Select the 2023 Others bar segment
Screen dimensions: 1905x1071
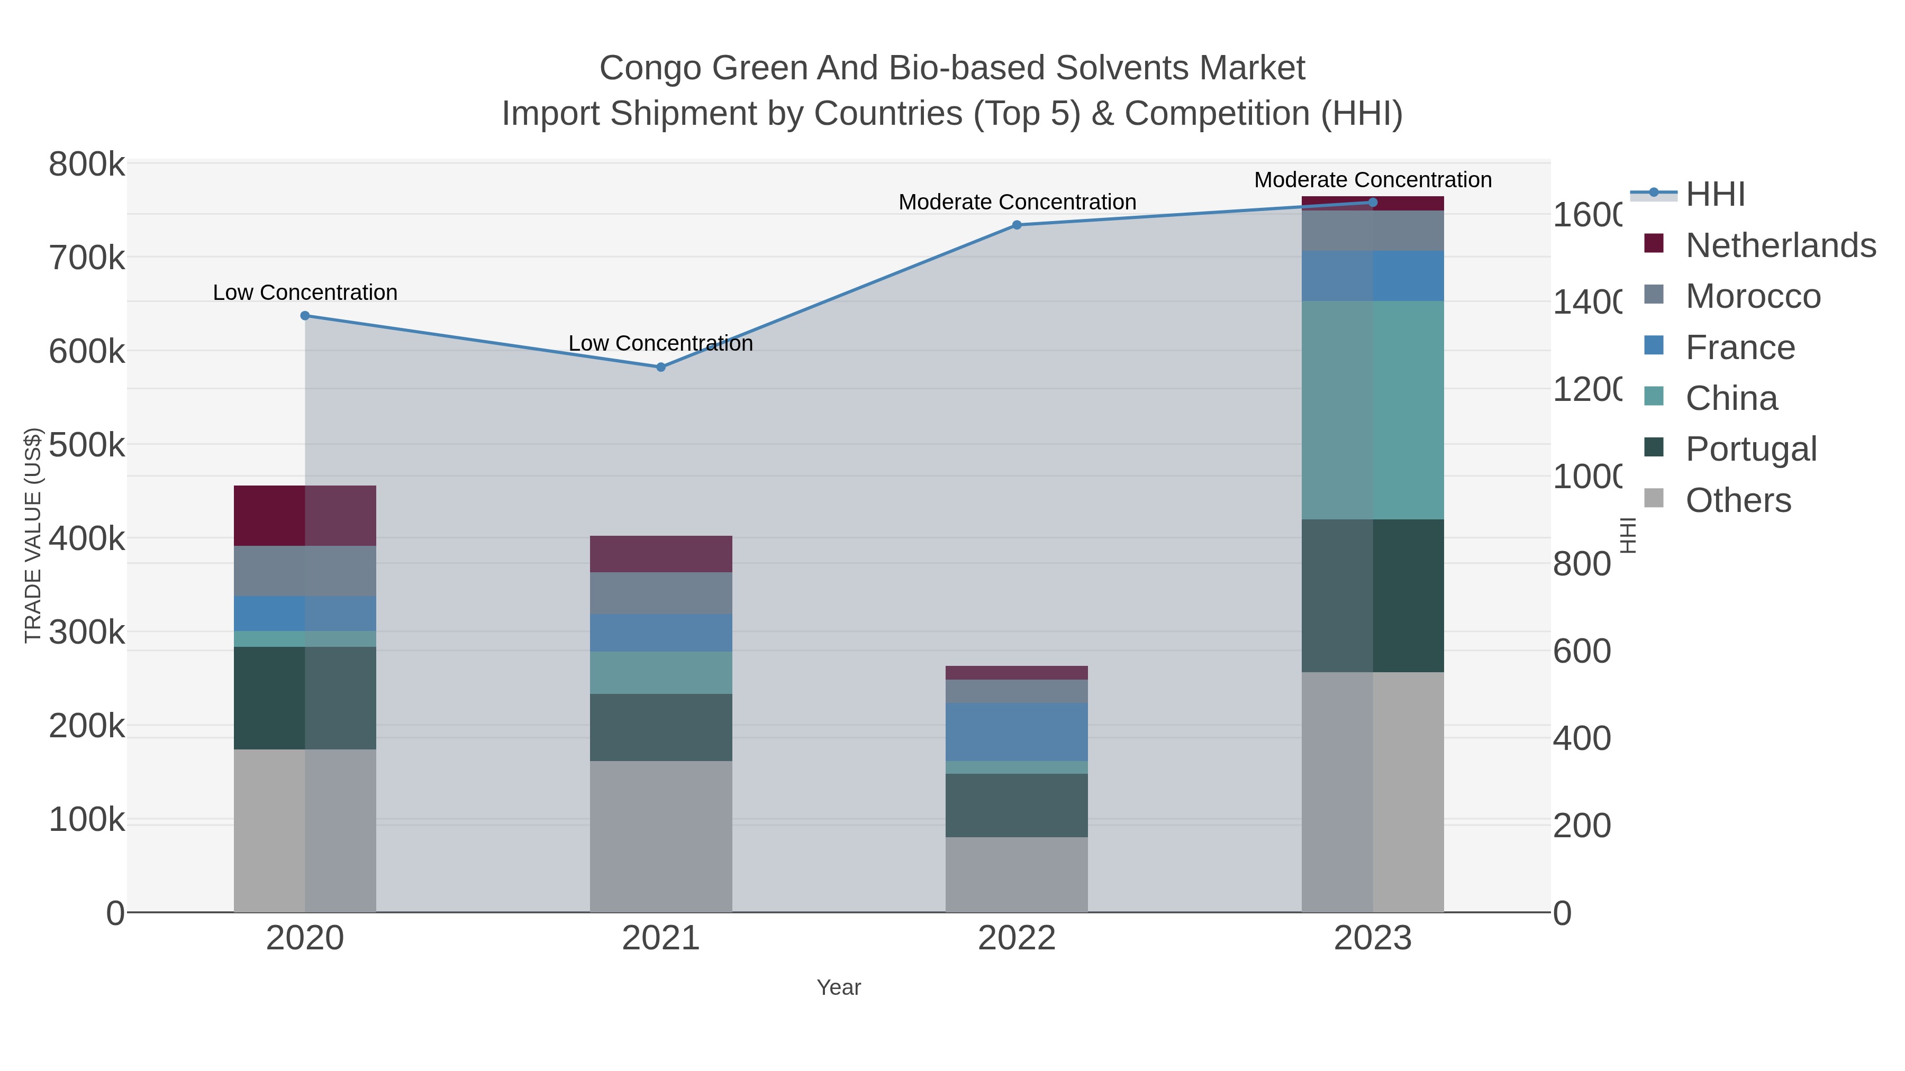(x=1373, y=792)
